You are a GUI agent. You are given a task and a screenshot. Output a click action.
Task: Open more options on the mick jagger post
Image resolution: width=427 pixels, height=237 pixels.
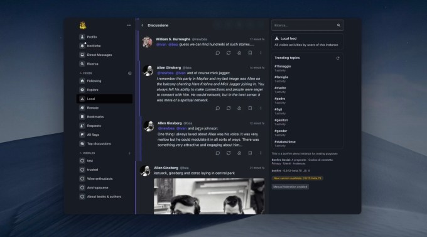pyautogui.click(x=261, y=108)
